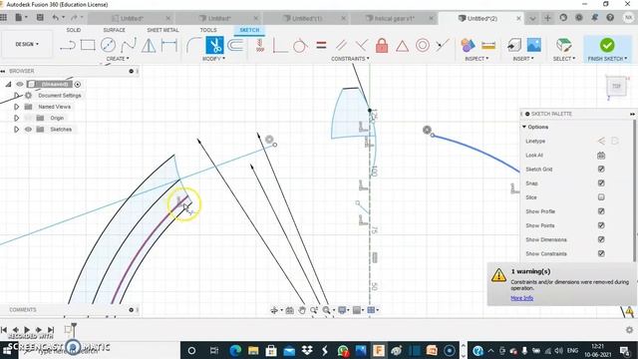Click the Insert Canvas image icon

[x=534, y=45]
